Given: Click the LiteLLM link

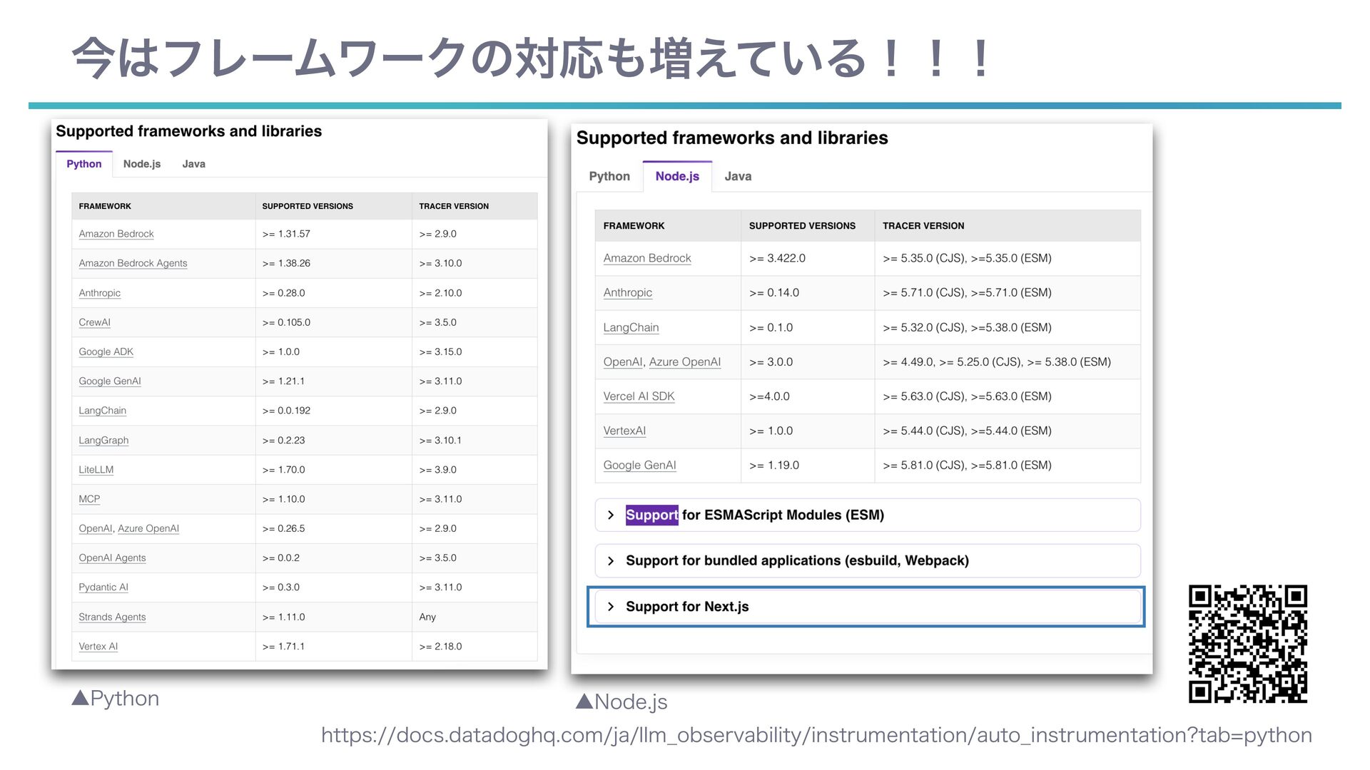Looking at the screenshot, I should click(x=96, y=469).
